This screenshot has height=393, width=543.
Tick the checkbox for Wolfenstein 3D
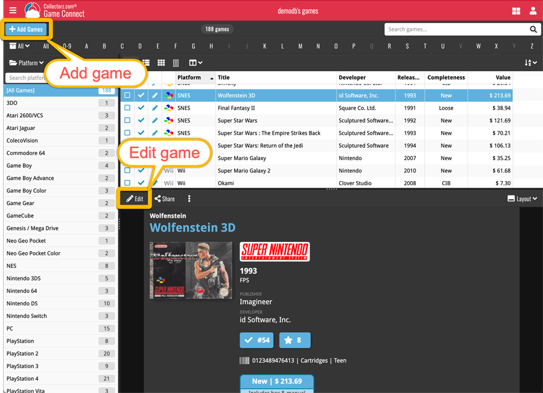coord(127,95)
